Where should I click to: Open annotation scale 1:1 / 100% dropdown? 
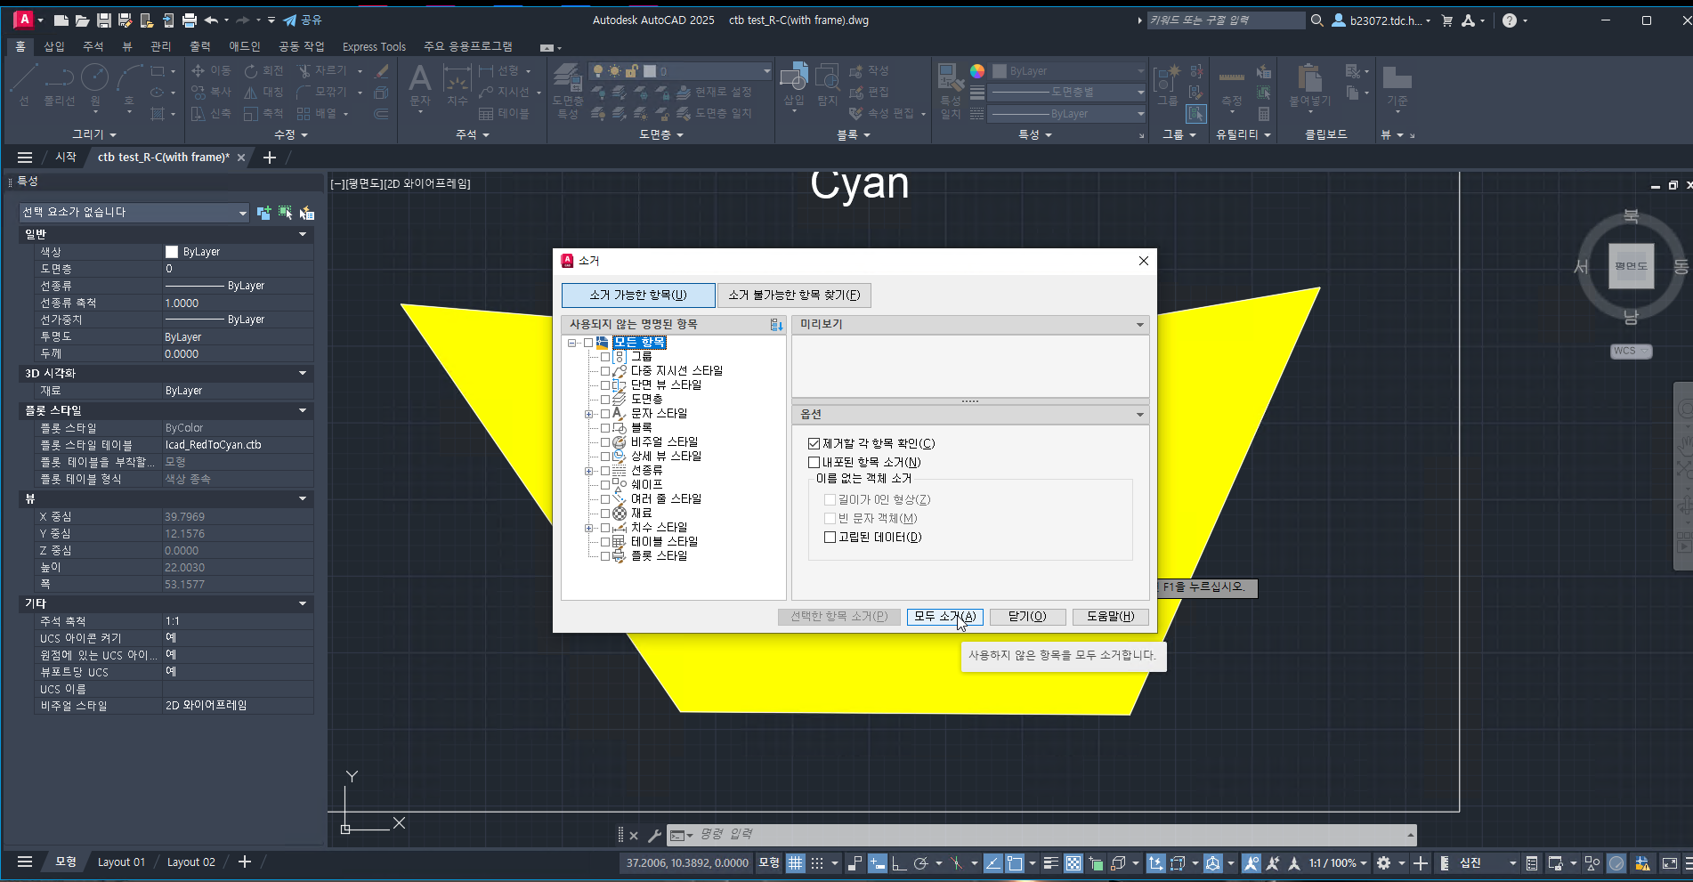[1337, 862]
